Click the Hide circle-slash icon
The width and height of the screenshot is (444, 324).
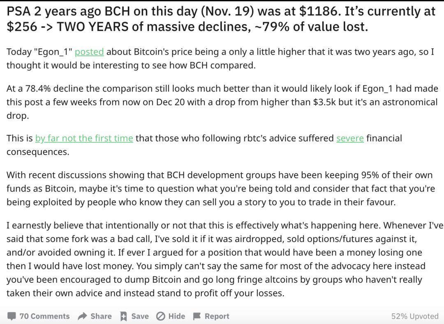(x=161, y=316)
